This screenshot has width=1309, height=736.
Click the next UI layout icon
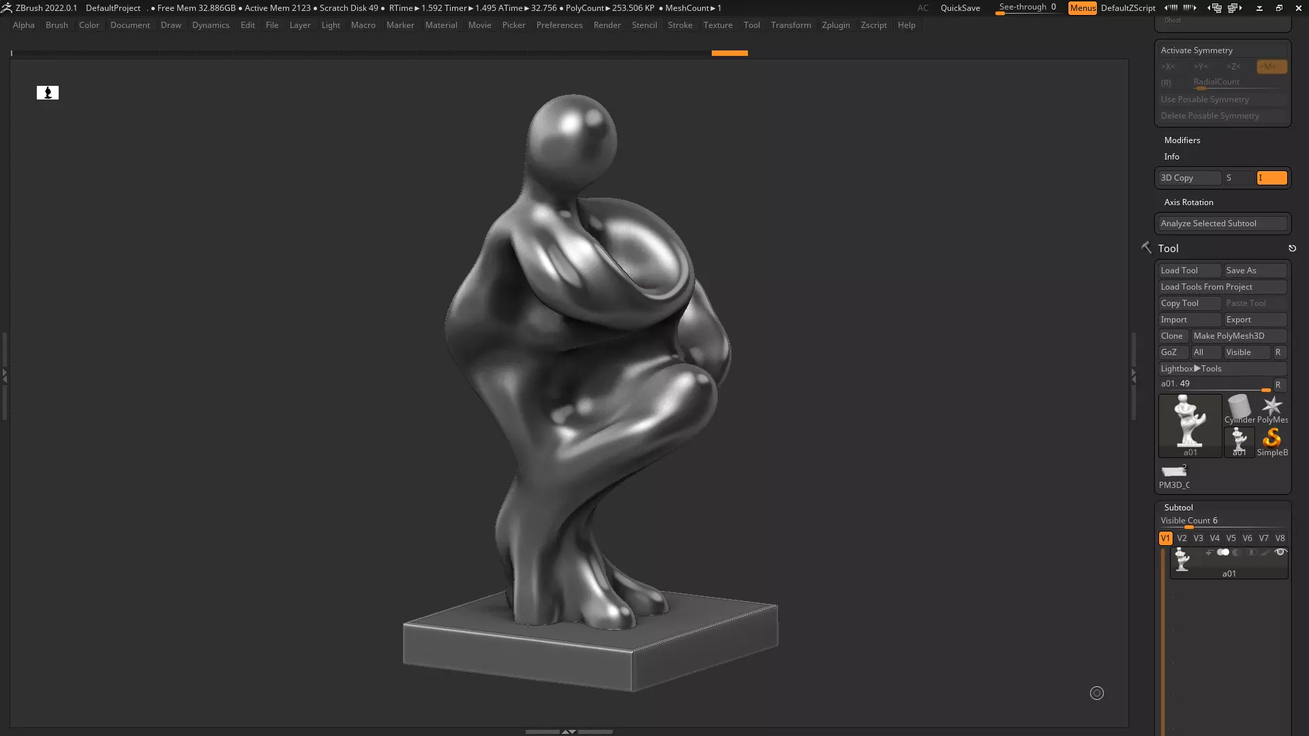1235,8
